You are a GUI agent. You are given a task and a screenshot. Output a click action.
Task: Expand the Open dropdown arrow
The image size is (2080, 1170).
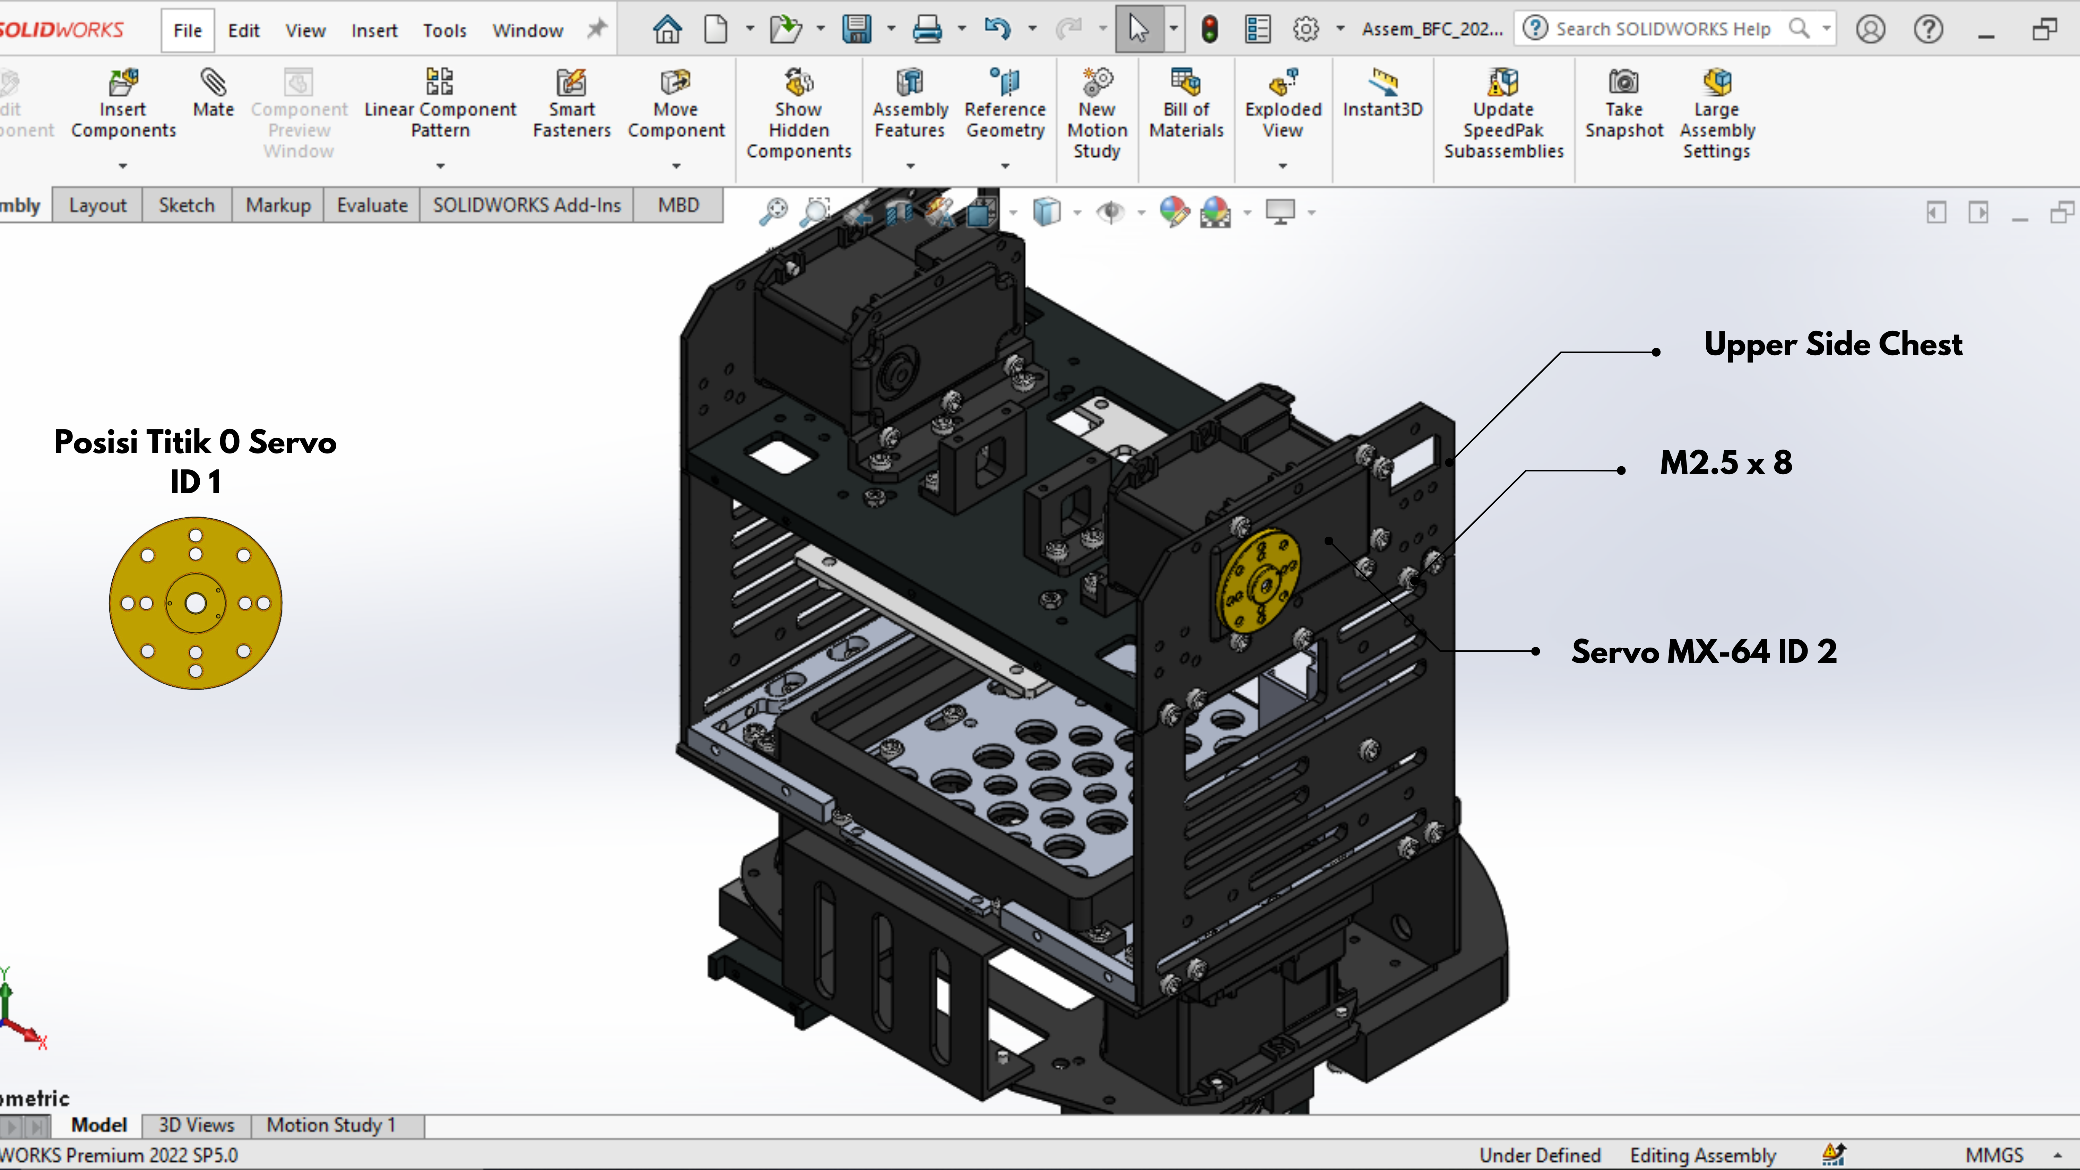coord(820,30)
